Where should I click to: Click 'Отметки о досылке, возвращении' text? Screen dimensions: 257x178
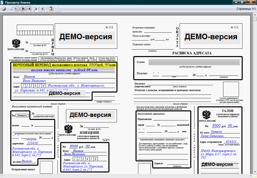(167, 90)
